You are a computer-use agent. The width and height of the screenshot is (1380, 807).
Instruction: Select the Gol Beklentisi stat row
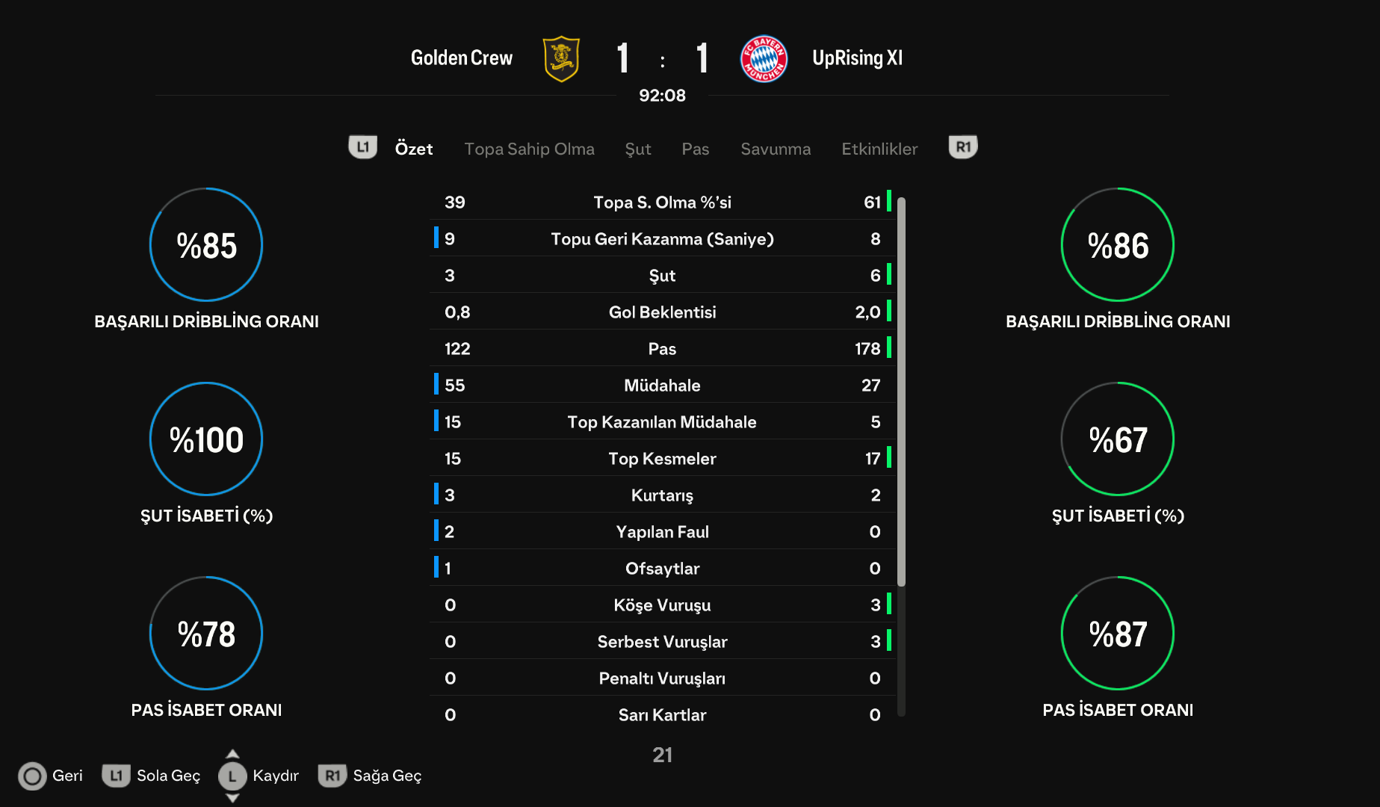[x=663, y=312]
